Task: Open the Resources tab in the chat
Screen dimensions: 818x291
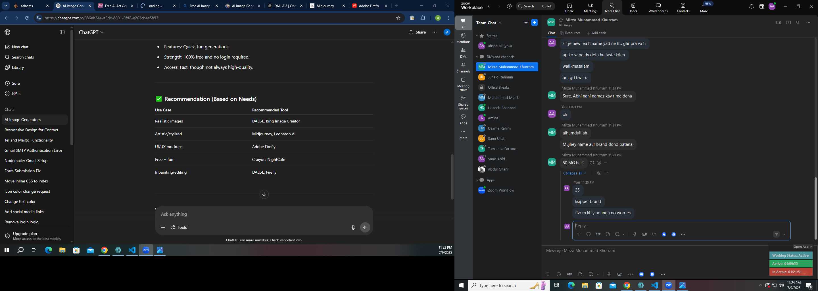Action: [x=570, y=33]
